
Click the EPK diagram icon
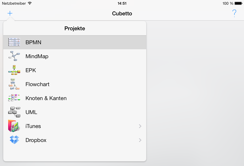[x=14, y=70]
